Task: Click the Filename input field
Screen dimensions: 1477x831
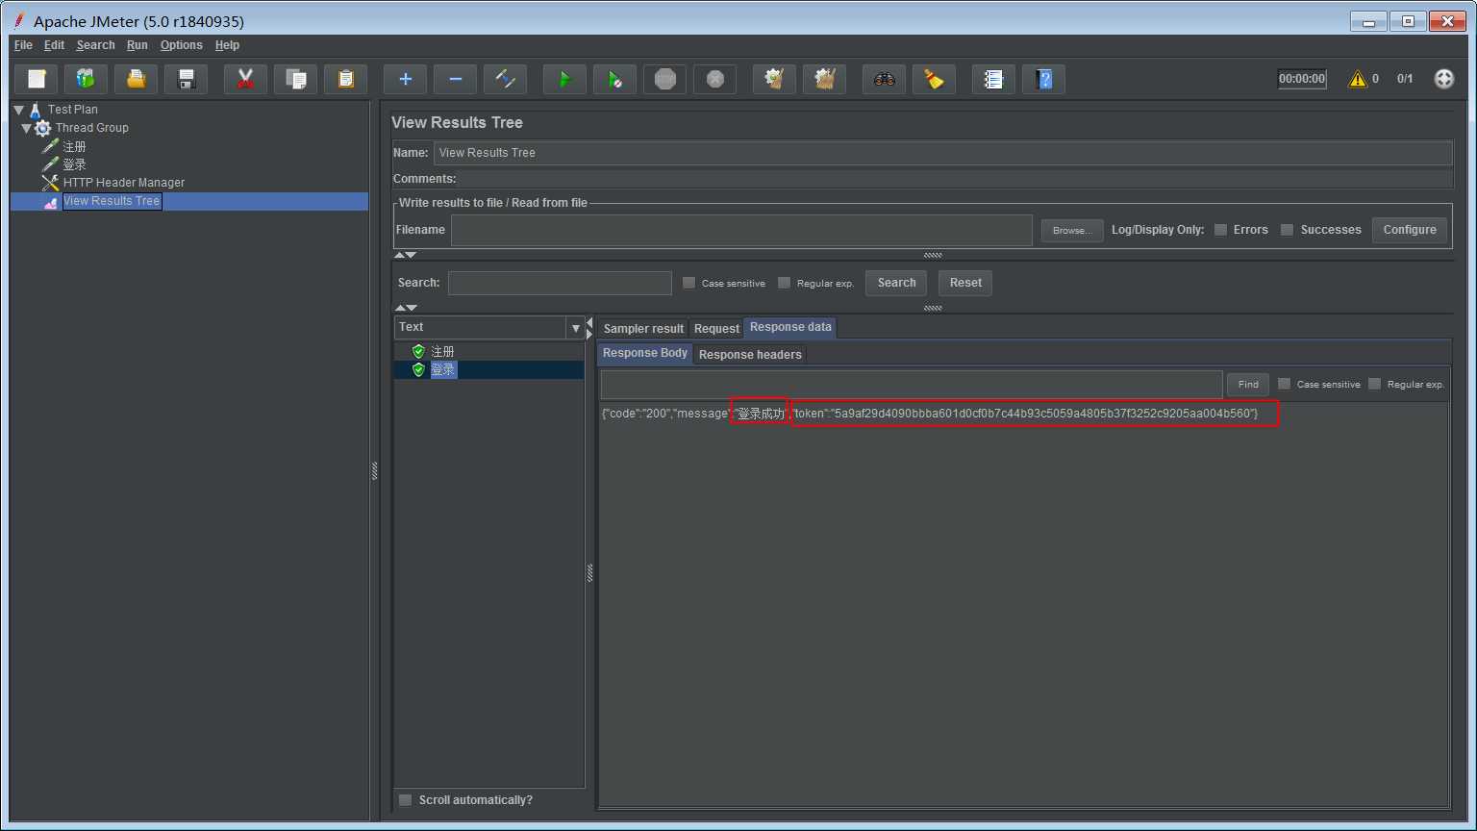Action: tap(741, 230)
